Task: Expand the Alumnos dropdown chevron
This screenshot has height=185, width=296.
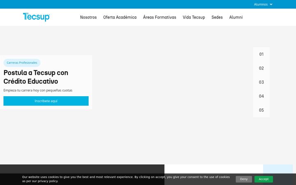Action: pyautogui.click(x=271, y=5)
